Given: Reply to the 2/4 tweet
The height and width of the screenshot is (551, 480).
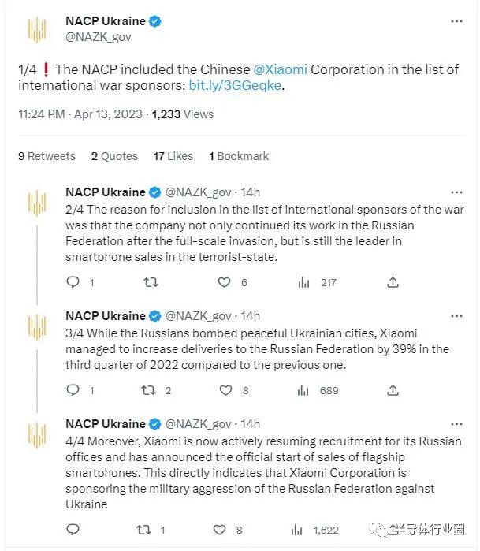Looking at the screenshot, I should point(73,282).
